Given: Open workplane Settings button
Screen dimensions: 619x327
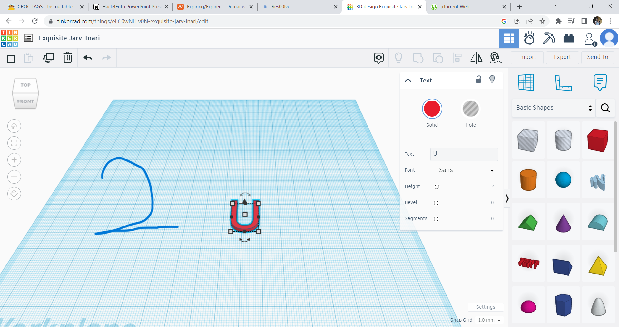Looking at the screenshot, I should pyautogui.click(x=486, y=307).
